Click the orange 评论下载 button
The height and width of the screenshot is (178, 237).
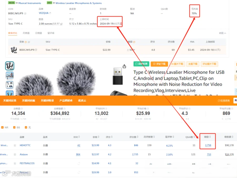[159, 64]
